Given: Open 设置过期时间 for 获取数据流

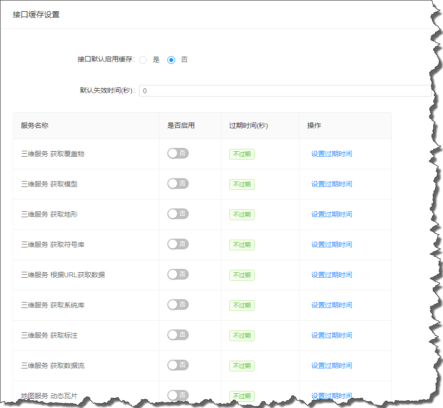Looking at the screenshot, I should pos(332,366).
